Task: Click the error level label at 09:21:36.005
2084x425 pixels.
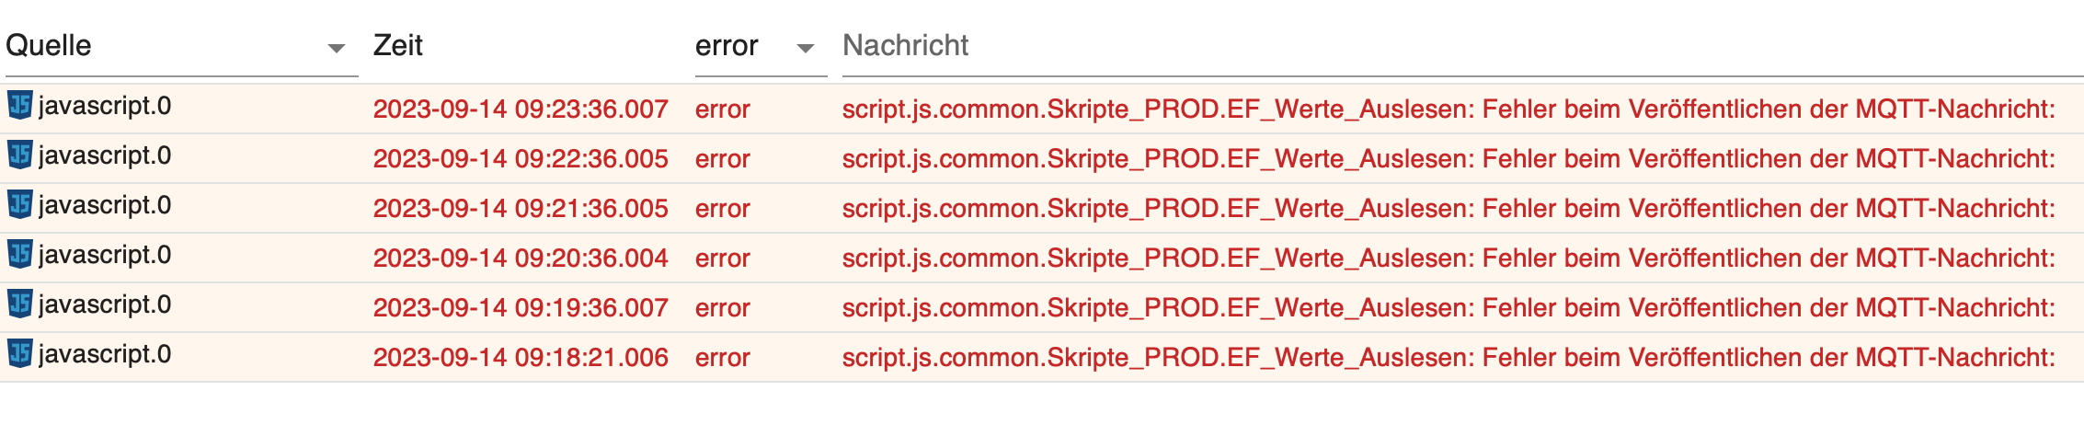Action: 723,209
